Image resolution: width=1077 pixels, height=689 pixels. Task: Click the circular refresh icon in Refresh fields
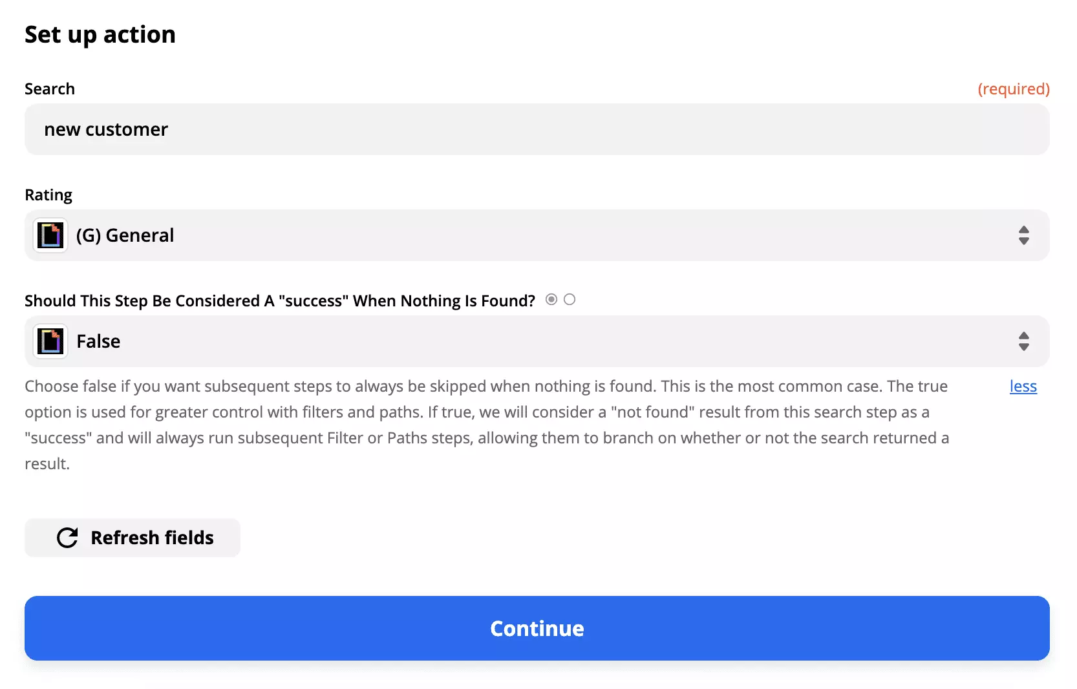67,537
